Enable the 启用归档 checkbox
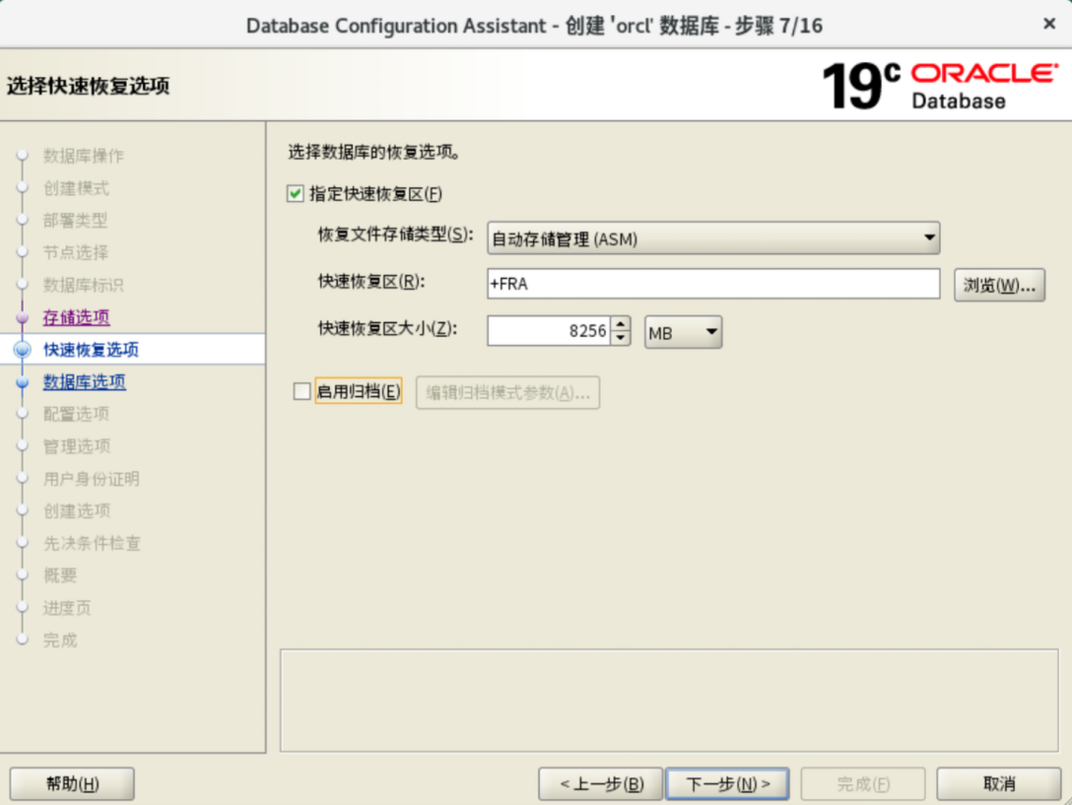Image resolution: width=1072 pixels, height=805 pixels. 302,392
